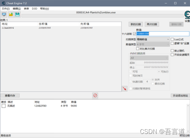This screenshot has width=190, height=138.
Task: Click the 停止 stop address field
Action: coord(152,67)
